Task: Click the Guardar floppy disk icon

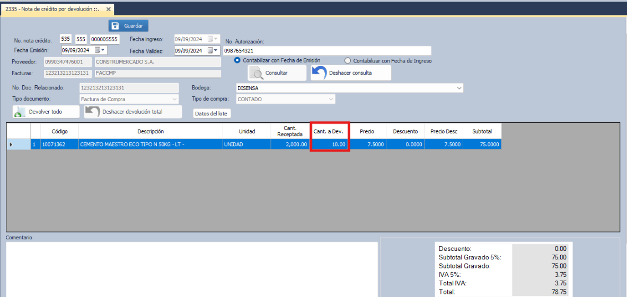Action: pos(116,26)
